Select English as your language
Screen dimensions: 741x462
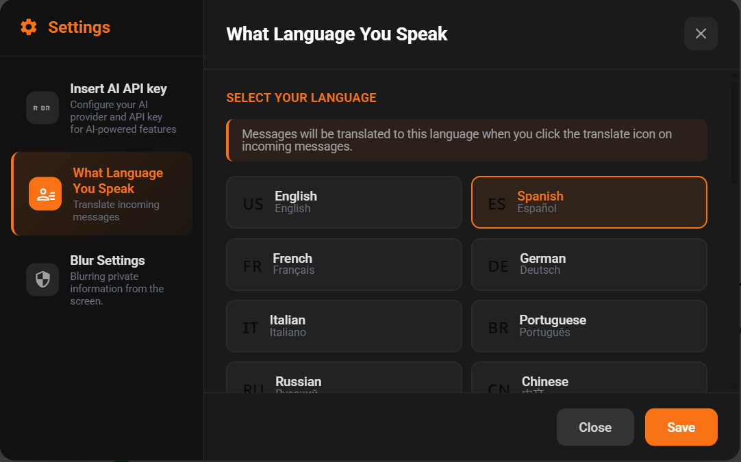[344, 202]
